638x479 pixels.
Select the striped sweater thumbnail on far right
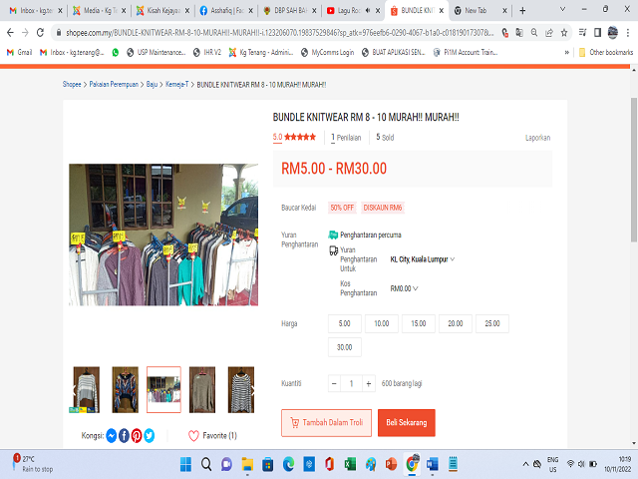[x=240, y=389]
